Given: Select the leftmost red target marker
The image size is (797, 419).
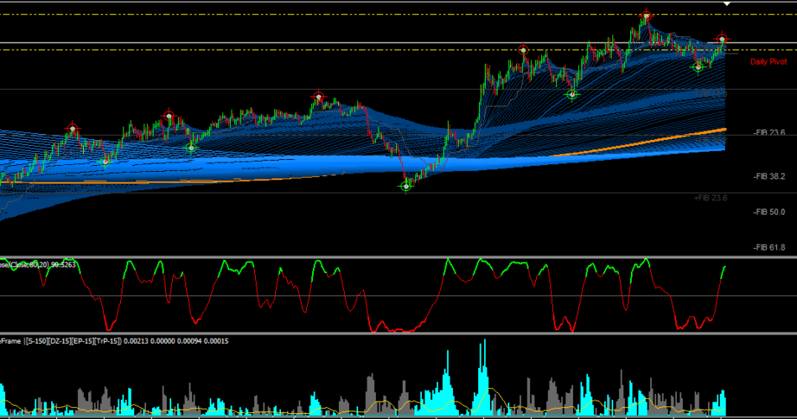Looking at the screenshot, I should (73, 129).
